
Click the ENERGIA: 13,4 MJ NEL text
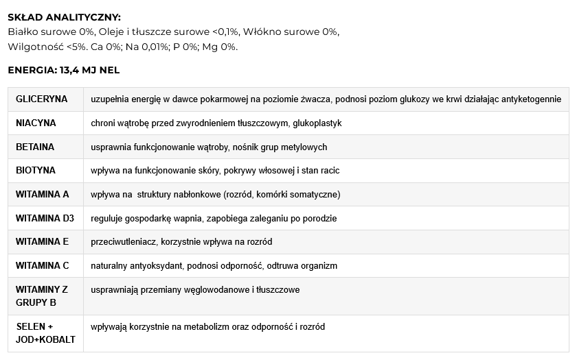(x=64, y=70)
